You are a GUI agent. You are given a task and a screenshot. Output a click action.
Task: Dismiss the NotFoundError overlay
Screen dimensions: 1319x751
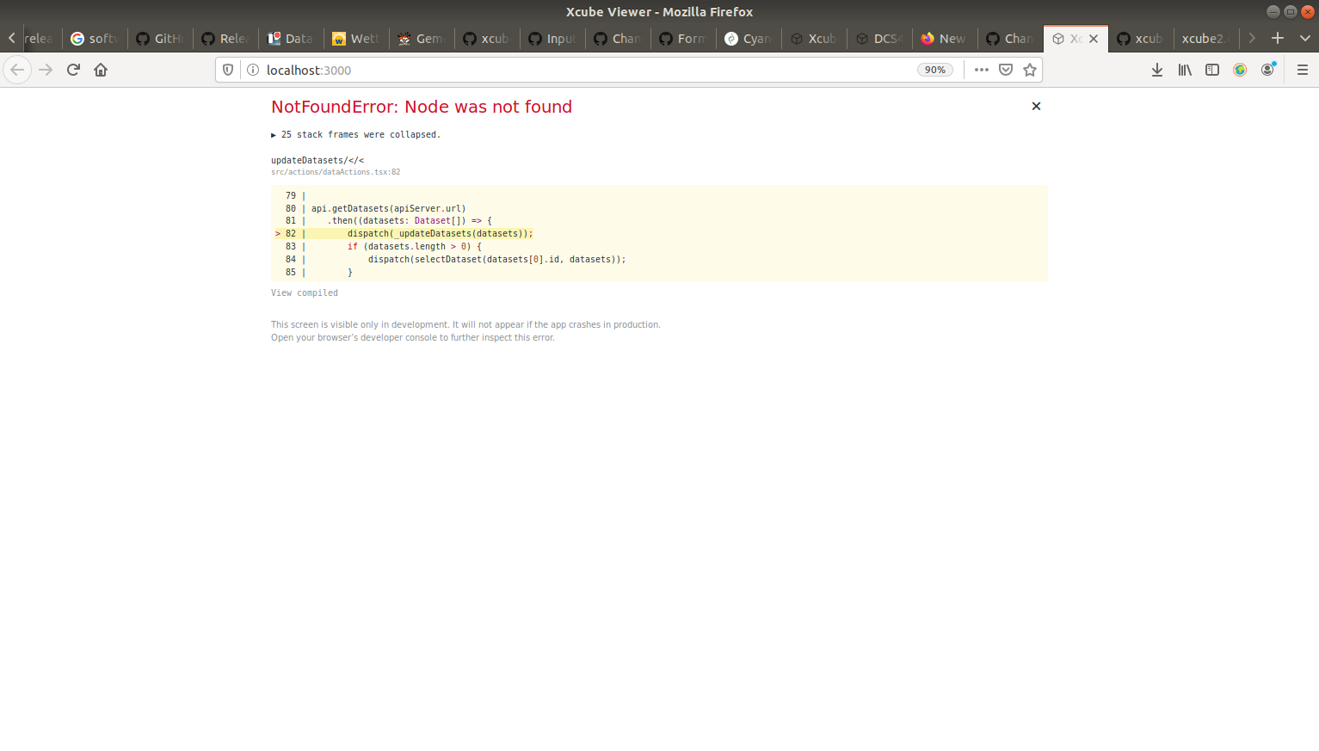(1036, 106)
